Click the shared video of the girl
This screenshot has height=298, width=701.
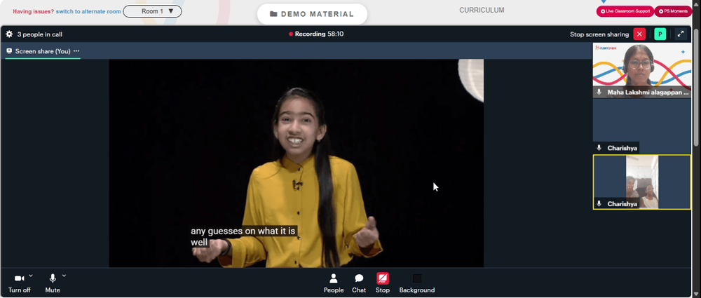tap(297, 163)
